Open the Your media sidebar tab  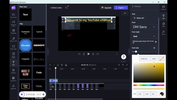coord(14,16)
